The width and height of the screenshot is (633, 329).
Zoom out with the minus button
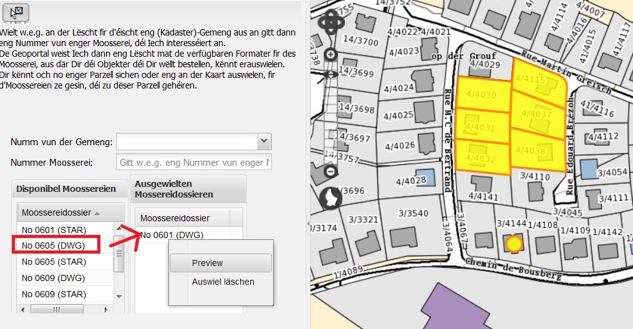click(331, 171)
